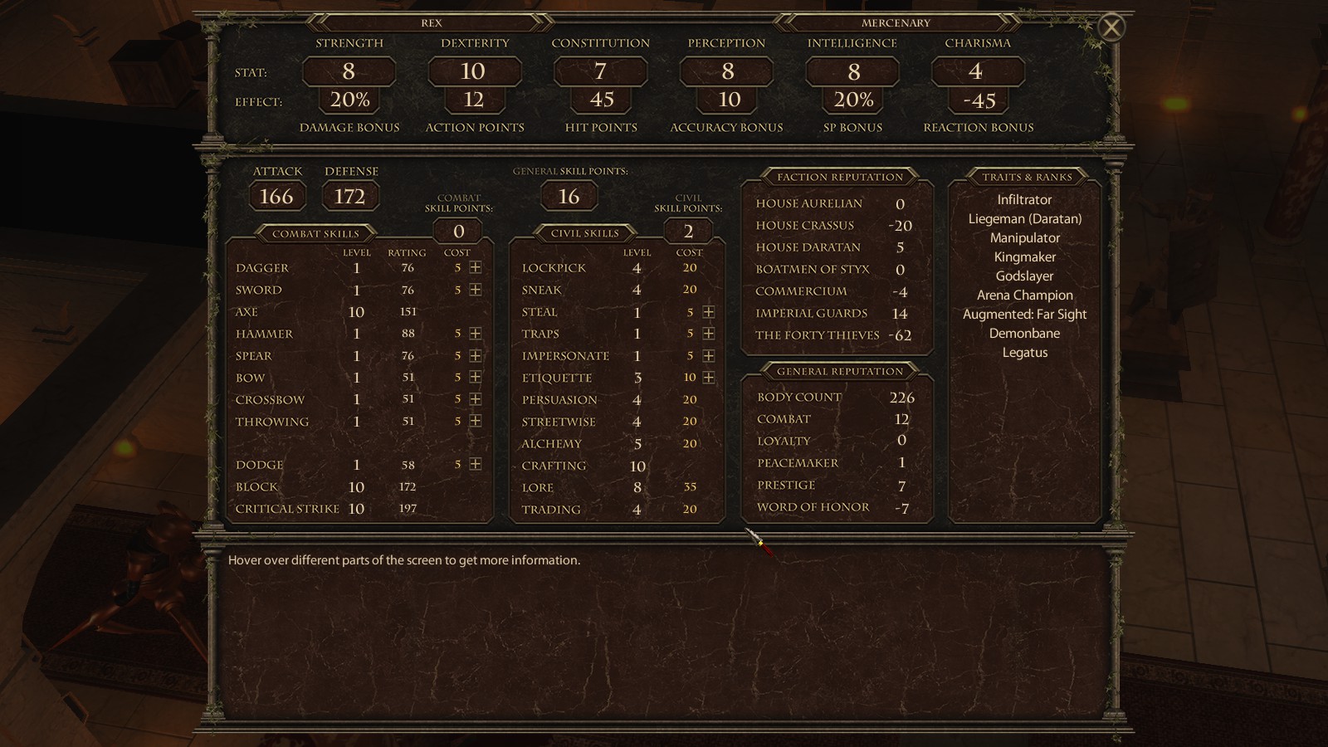
Task: Click the Reaction Bonus effect value
Action: [979, 100]
